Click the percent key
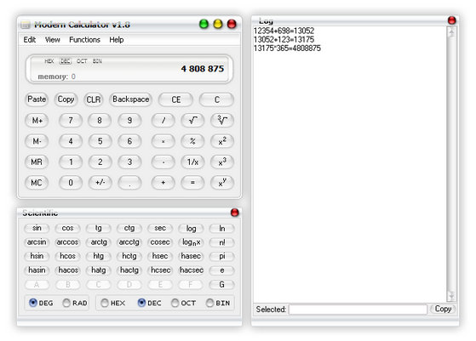This screenshot has height=341, width=476. point(192,141)
